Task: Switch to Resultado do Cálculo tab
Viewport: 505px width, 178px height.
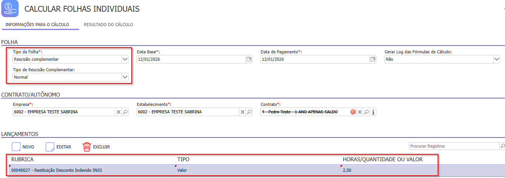Action: 108,25
